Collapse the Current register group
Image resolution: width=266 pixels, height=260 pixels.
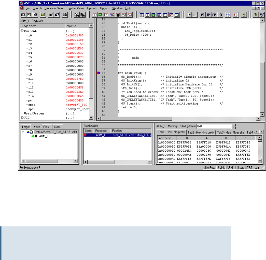[x=22, y=31]
